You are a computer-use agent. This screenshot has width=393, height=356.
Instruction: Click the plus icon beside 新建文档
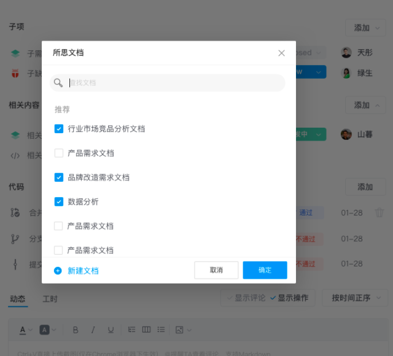[x=58, y=271]
